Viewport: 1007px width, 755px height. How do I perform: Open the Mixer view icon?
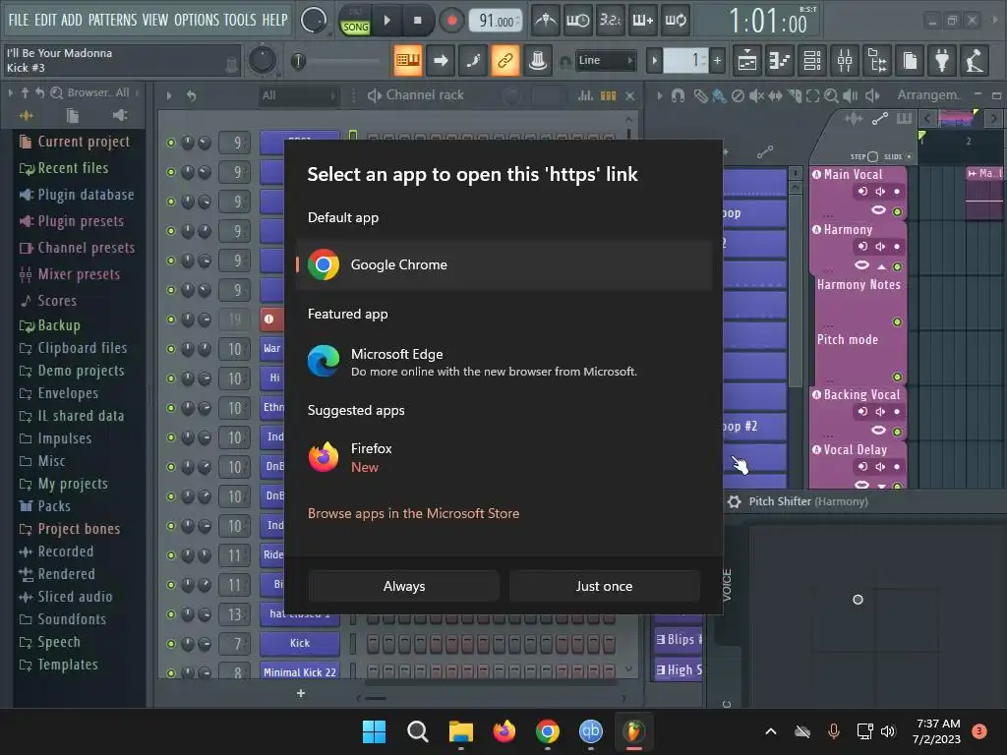click(845, 61)
